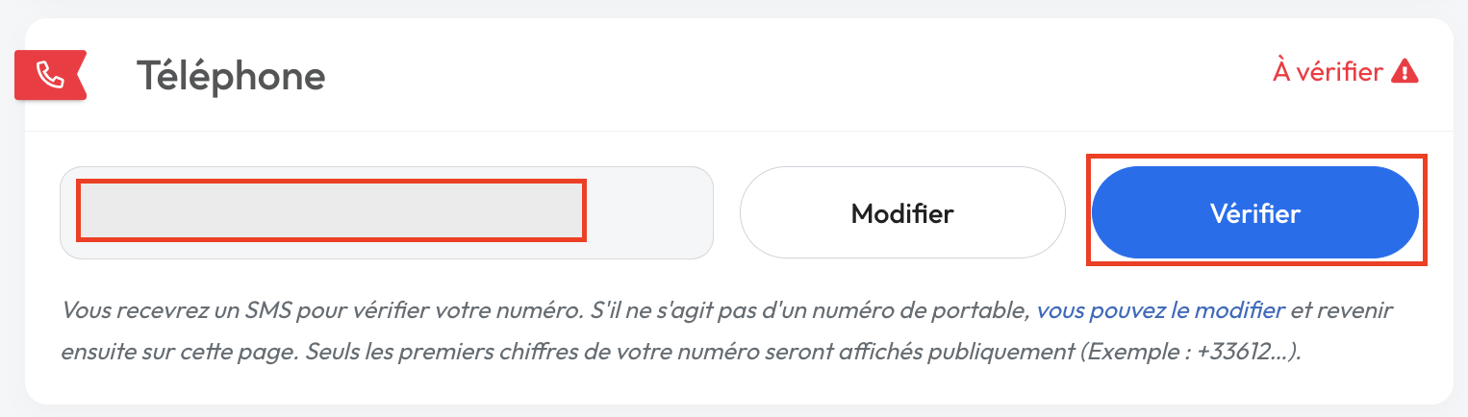Click the exclamation mark inside the warning triangle
The image size is (1468, 417).
1405,73
